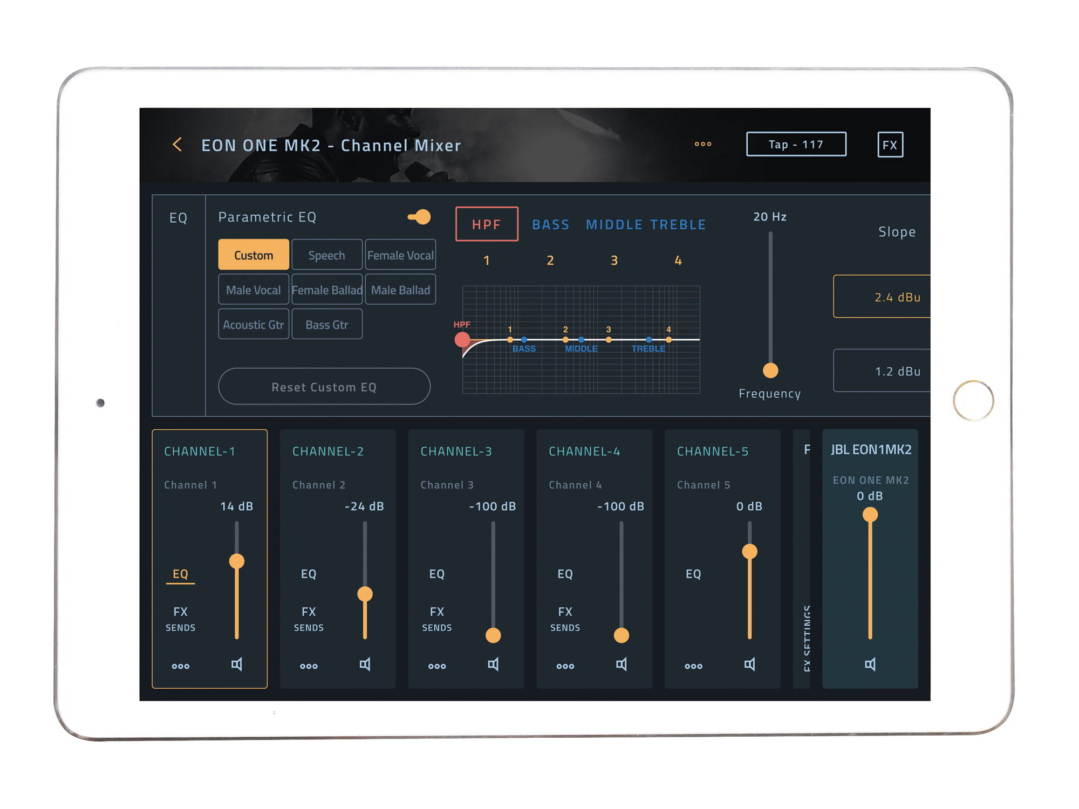Select the Custom EQ preset
Screen dimensions: 1079x809
click(x=254, y=255)
